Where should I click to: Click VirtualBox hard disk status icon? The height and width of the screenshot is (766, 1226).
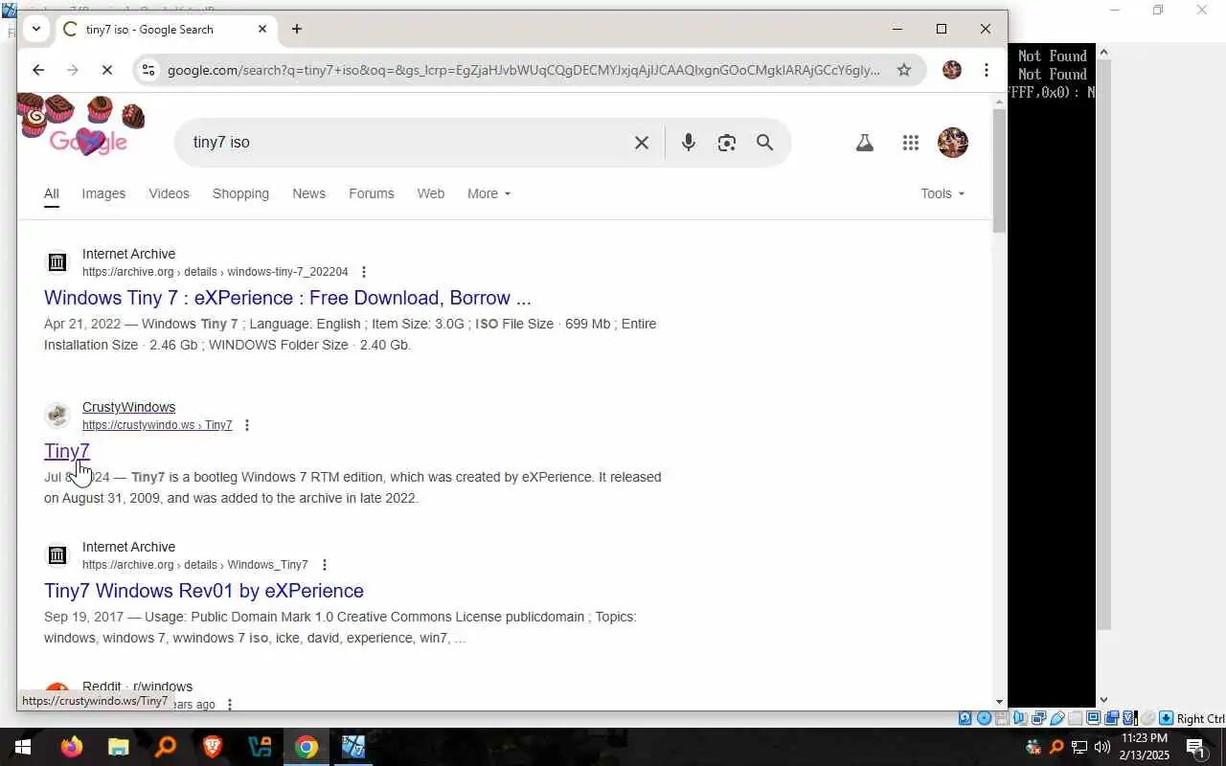[x=965, y=718]
